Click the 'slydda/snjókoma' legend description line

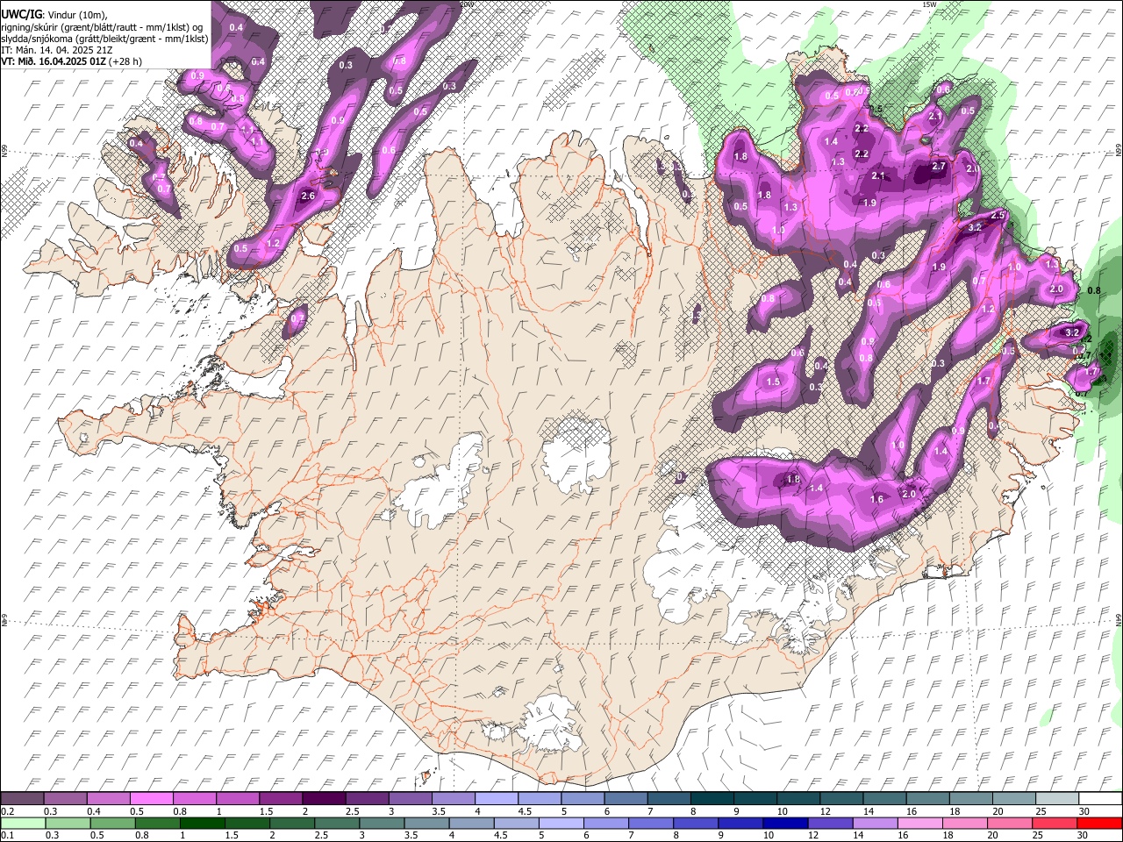[104, 39]
